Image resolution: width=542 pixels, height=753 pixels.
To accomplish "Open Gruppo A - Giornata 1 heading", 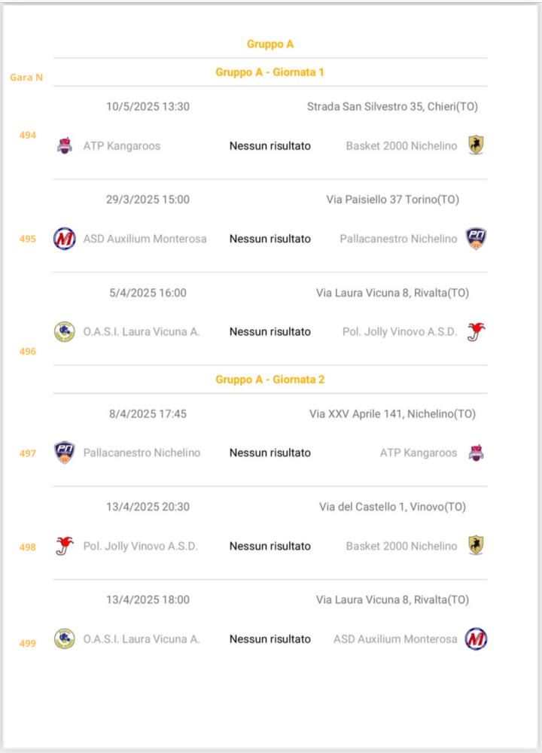I will 269,72.
